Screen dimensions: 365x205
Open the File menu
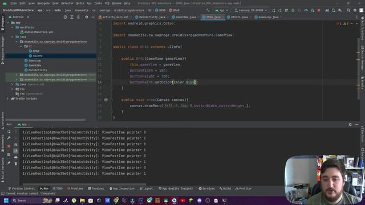point(14,3)
